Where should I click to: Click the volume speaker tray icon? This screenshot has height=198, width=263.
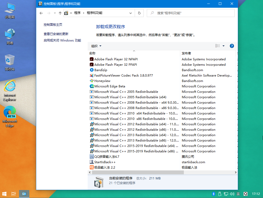point(232,194)
